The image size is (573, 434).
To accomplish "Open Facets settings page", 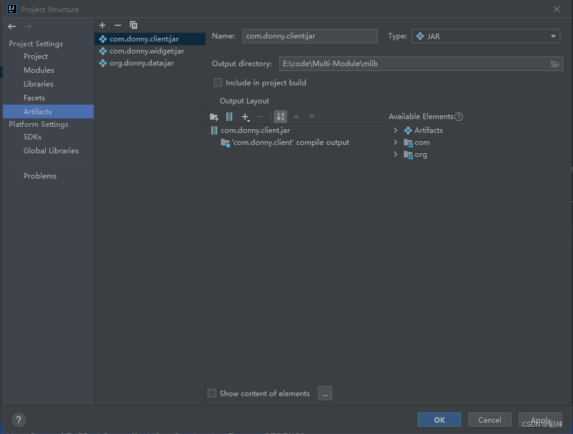I will [34, 98].
